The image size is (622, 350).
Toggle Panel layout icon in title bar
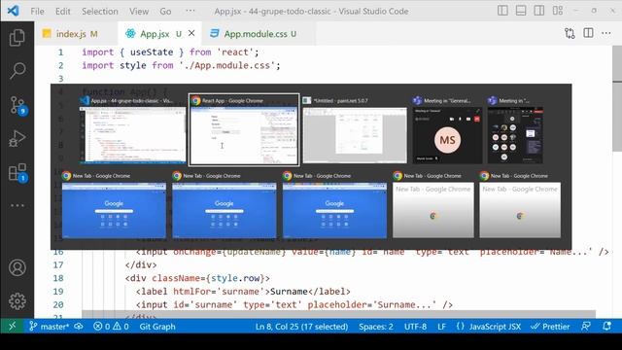(521, 11)
